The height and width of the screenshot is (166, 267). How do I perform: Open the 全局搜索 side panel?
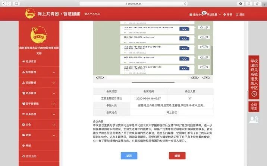tap(254, 107)
